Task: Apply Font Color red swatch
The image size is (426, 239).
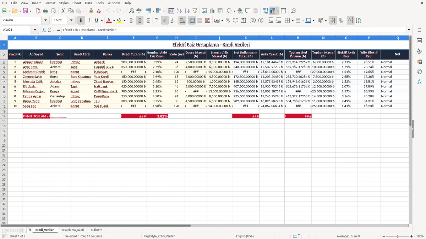Action: click(109, 21)
